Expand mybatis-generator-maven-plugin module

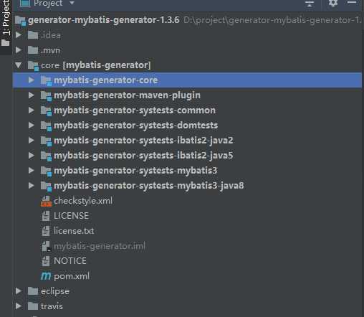(x=32, y=95)
